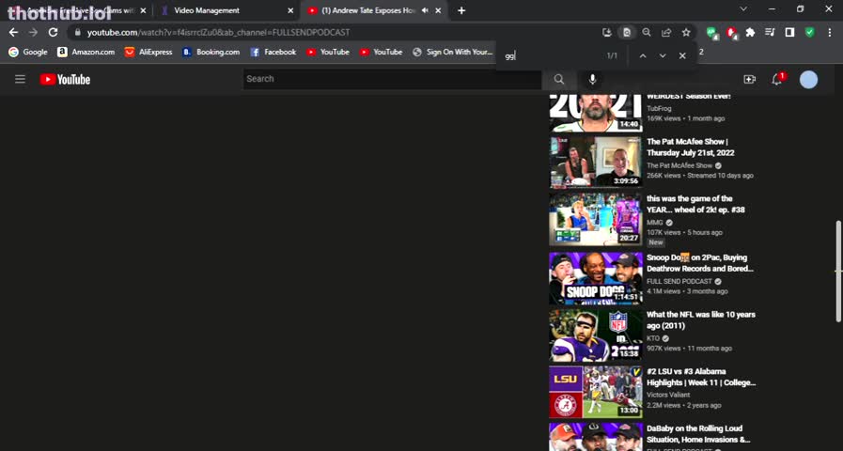The height and width of the screenshot is (451, 843).
Task: Visit the TubFrog channel name
Action: pos(659,109)
